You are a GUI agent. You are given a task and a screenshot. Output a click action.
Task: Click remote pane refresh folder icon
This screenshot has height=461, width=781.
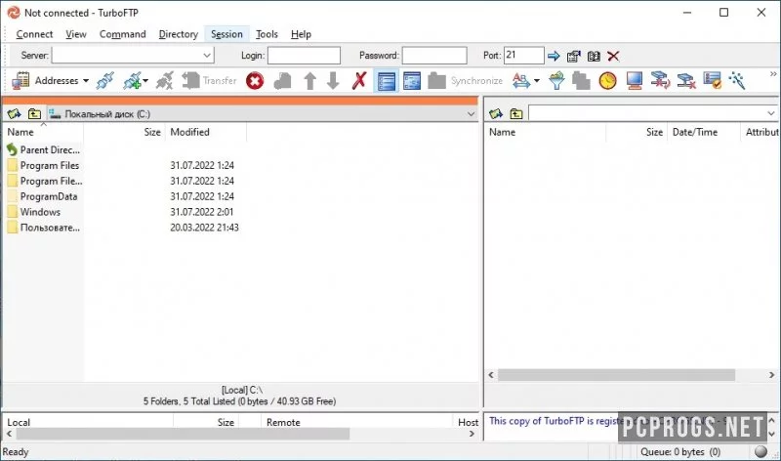pos(496,114)
